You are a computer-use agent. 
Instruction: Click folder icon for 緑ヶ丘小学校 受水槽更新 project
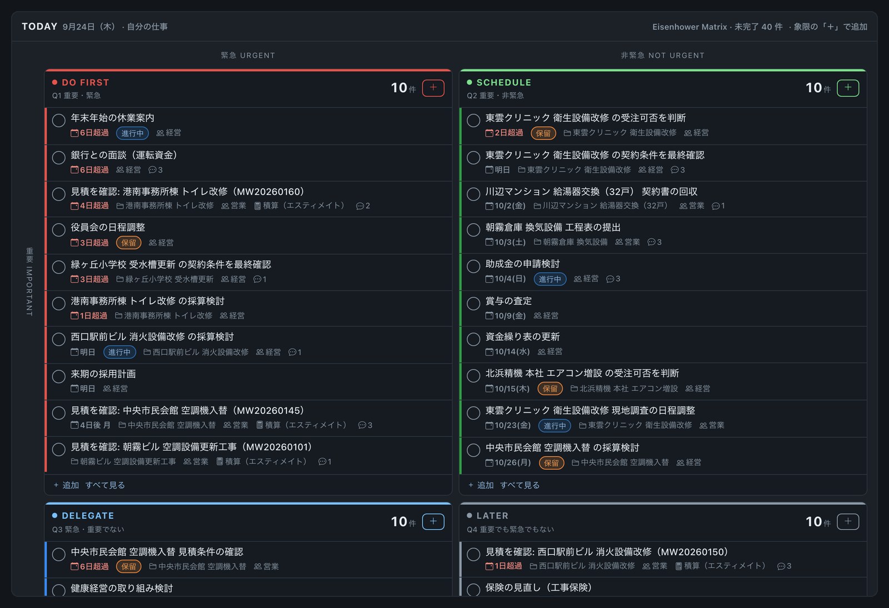120,279
